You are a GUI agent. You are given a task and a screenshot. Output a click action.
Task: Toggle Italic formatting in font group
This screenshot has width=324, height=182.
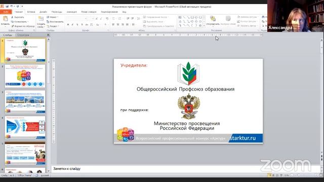tap(72, 25)
